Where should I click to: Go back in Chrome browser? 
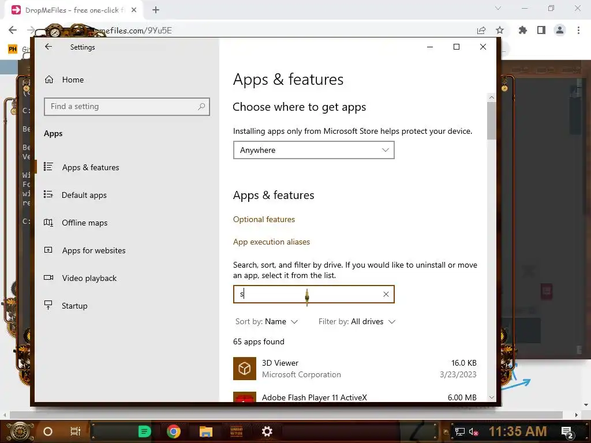(13, 30)
